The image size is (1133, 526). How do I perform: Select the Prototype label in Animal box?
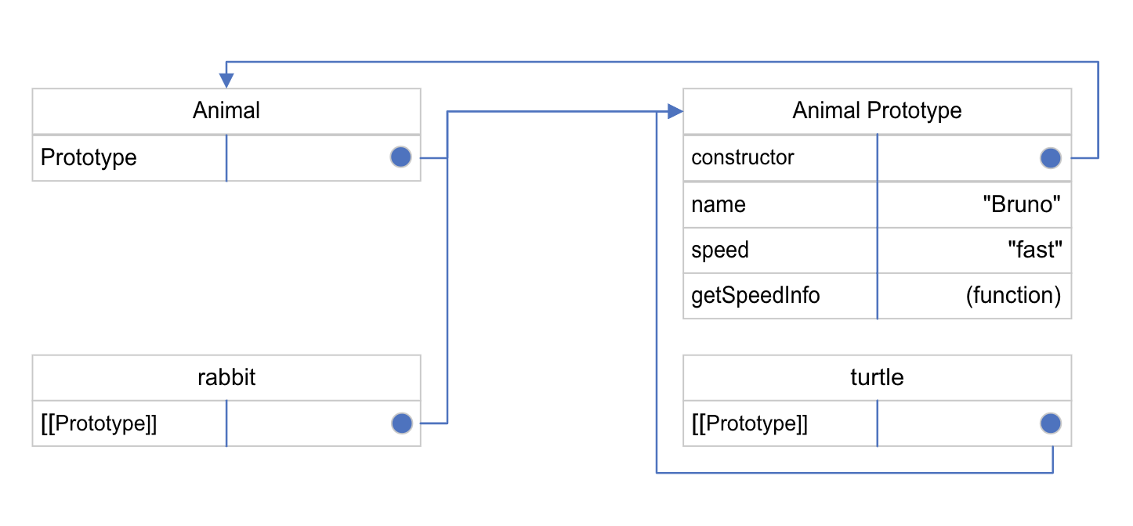[89, 157]
